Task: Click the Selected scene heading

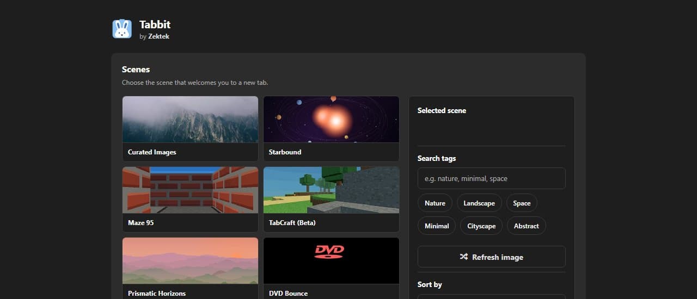Action: [442, 110]
